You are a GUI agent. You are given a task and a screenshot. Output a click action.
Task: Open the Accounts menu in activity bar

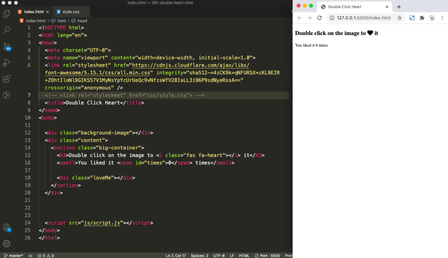tap(7, 228)
